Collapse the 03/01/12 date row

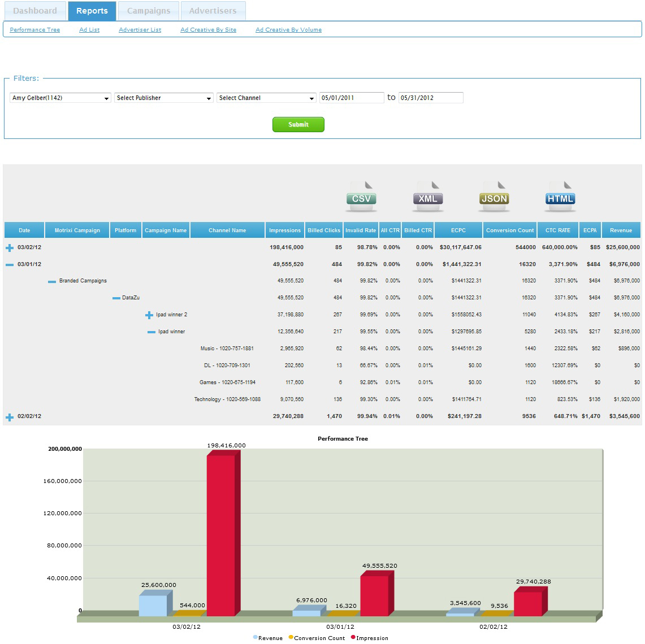tap(10, 264)
